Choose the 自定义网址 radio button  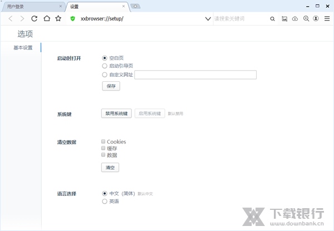coord(105,75)
